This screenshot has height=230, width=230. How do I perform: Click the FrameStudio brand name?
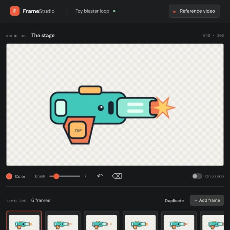pyautogui.click(x=39, y=11)
